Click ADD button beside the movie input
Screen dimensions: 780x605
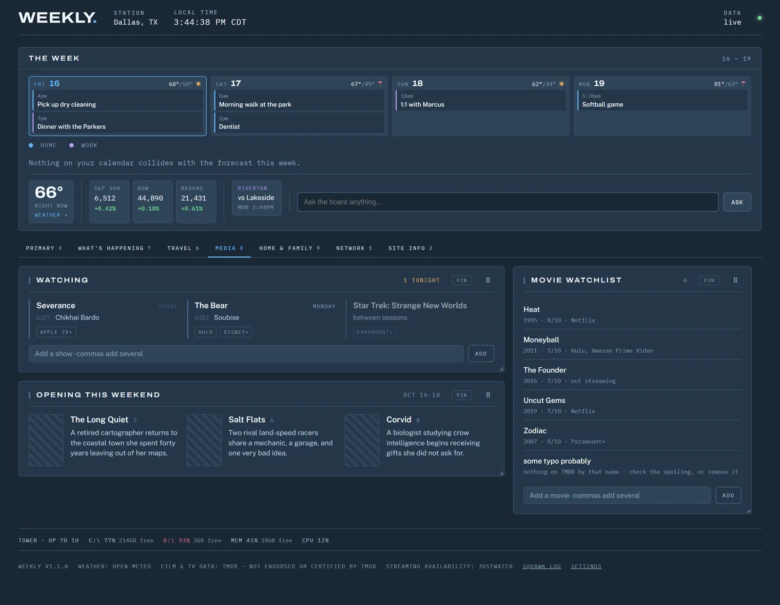click(x=728, y=495)
